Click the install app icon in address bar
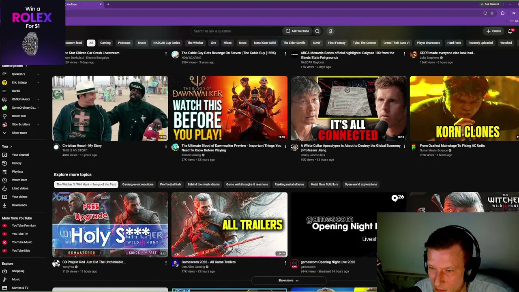519x292 pixels. [x=485, y=13]
